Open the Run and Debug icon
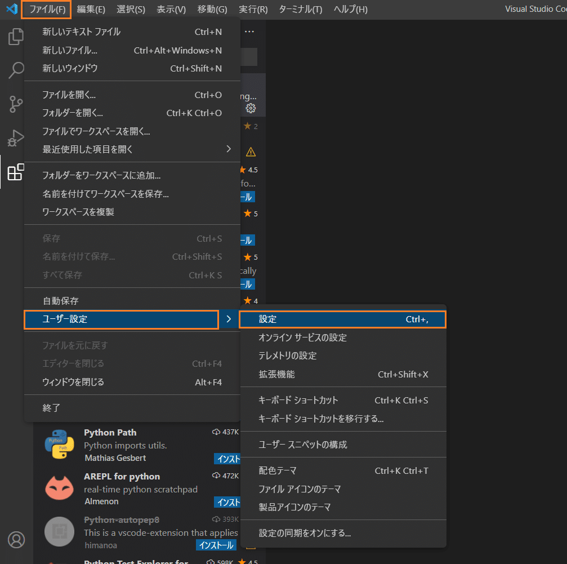567x564 pixels. pos(16,139)
